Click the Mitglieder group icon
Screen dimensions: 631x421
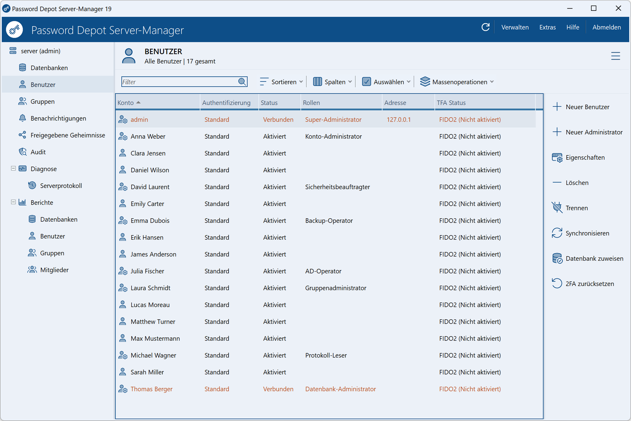[x=32, y=270]
